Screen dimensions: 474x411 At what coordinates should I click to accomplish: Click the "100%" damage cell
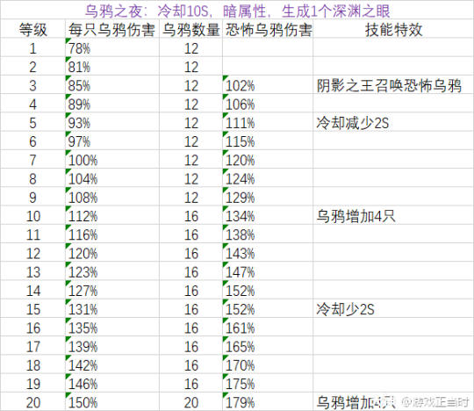click(x=111, y=160)
